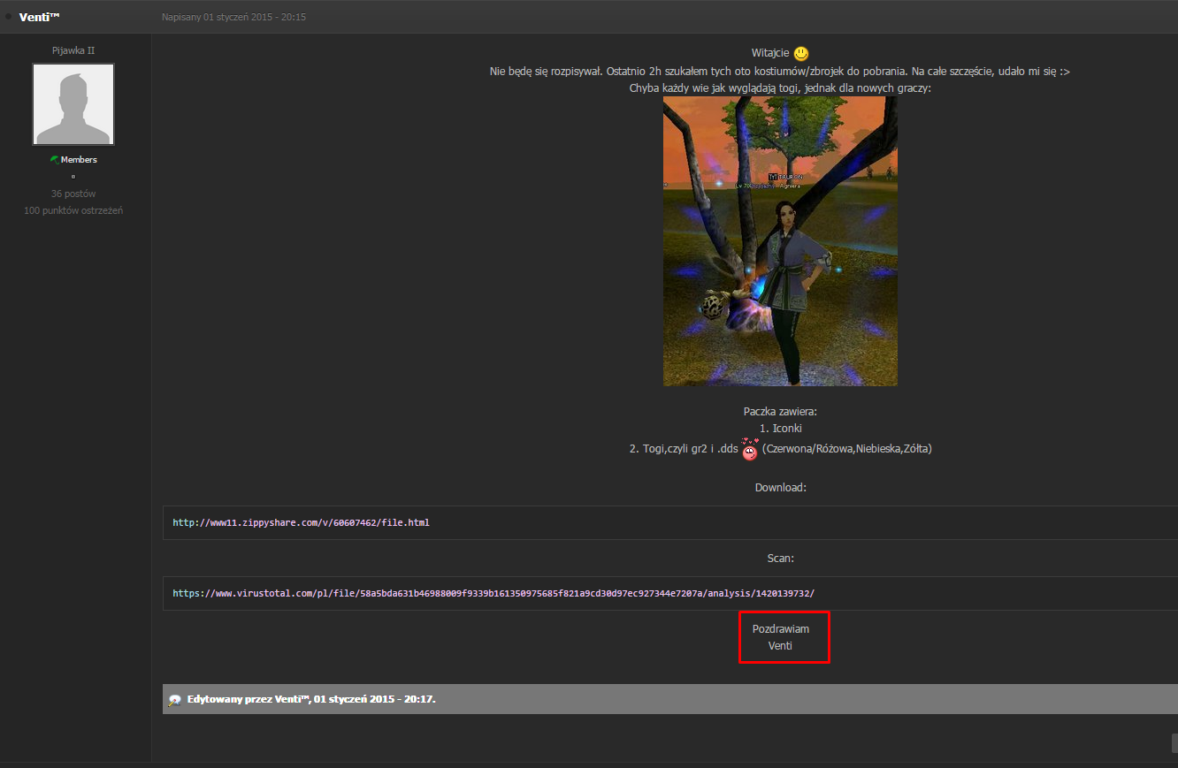Open the '100 punktów ostrzeżeń' warning points

[x=73, y=210]
